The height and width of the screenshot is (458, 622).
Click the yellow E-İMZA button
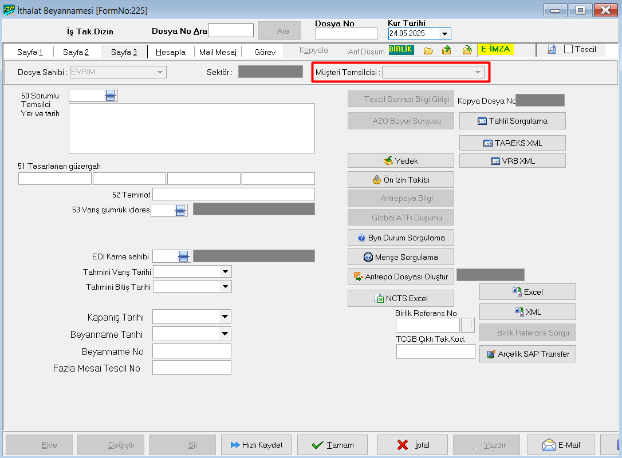click(x=495, y=49)
